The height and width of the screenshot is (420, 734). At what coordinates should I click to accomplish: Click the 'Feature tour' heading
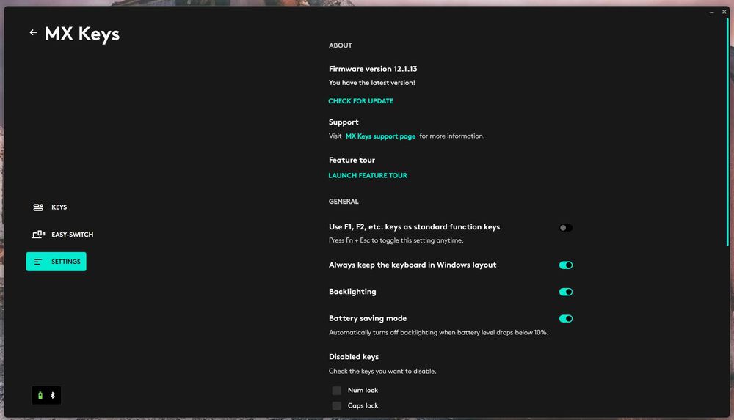(x=352, y=160)
